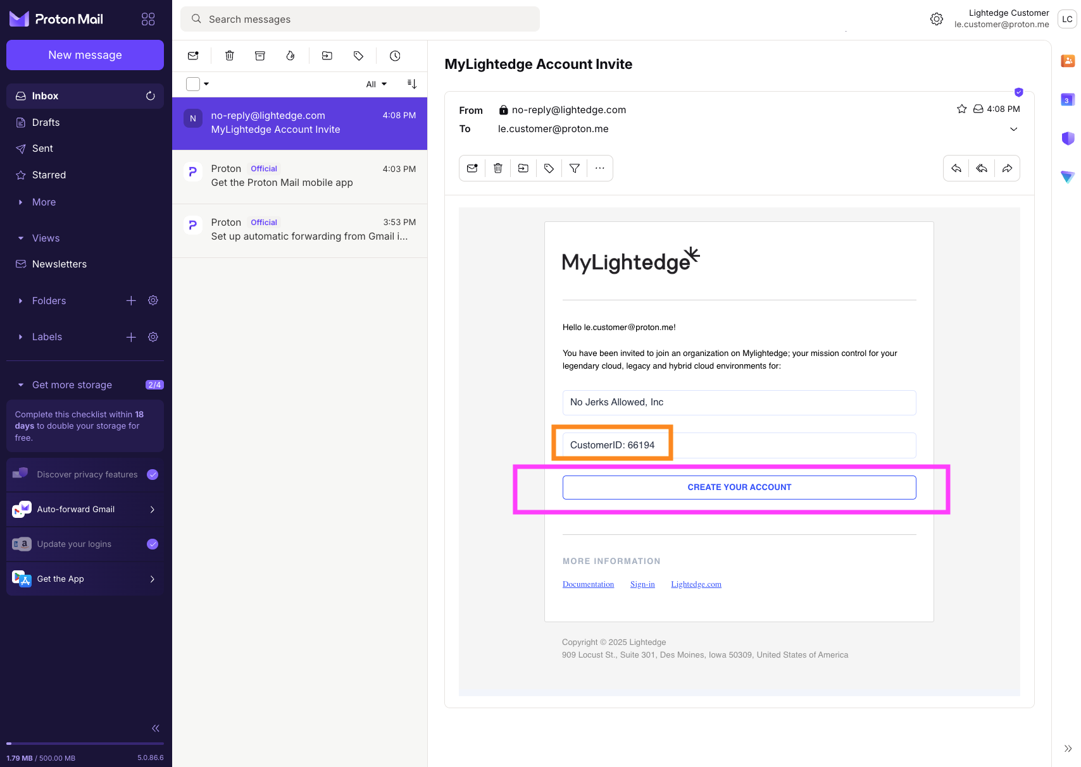1081x767 pixels.
Task: Star the MyLightedge Account Invite message
Action: click(x=962, y=109)
